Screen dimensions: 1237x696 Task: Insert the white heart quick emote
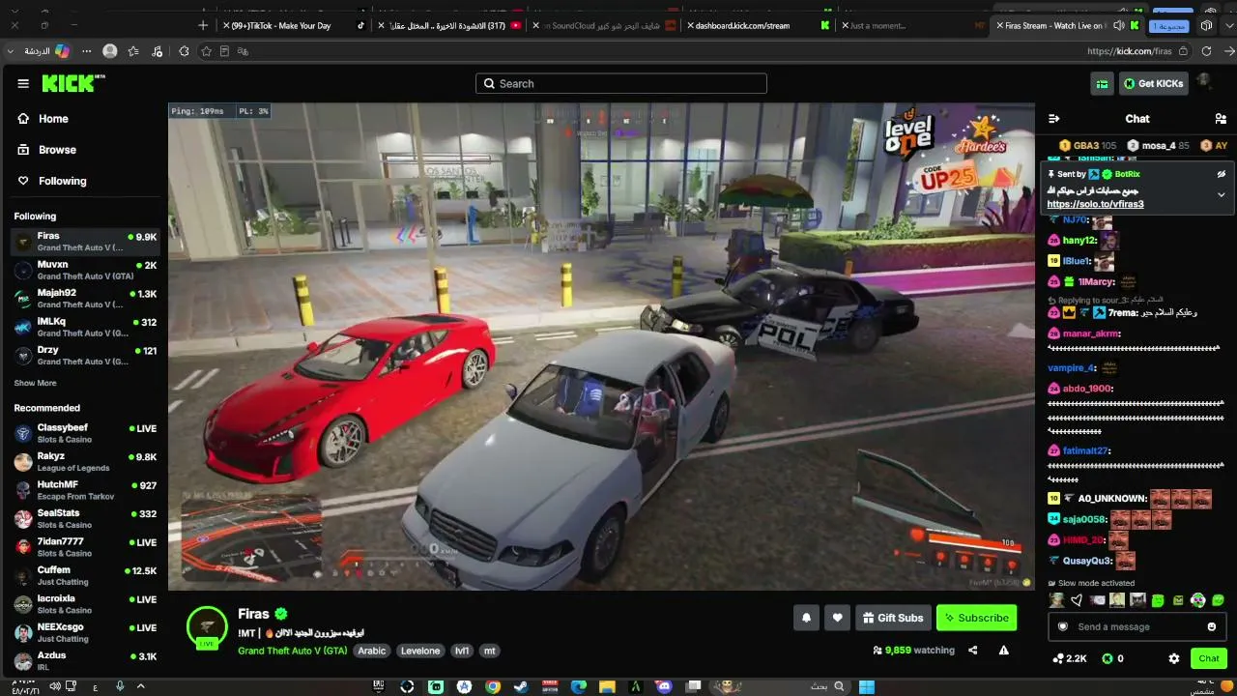point(1077,600)
